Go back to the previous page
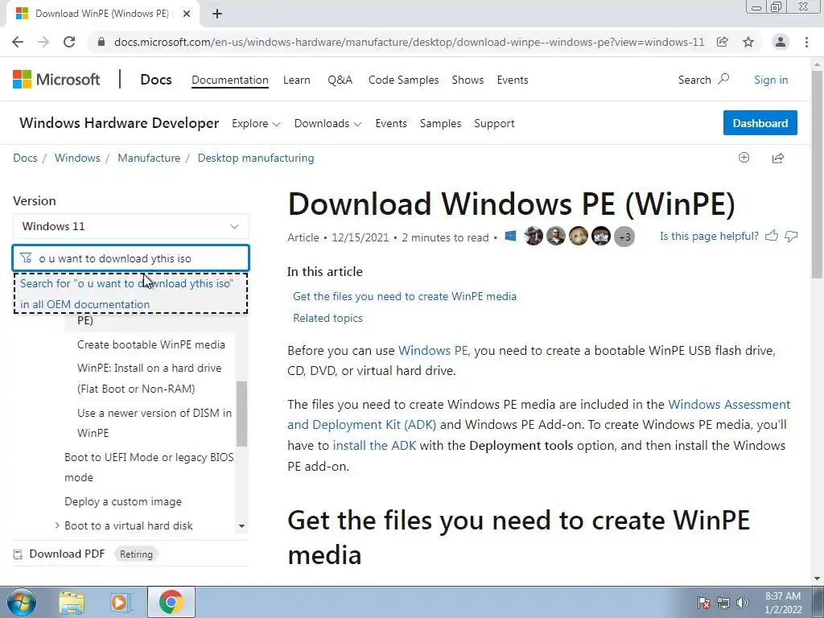Image resolution: width=824 pixels, height=618 pixels. coord(18,42)
